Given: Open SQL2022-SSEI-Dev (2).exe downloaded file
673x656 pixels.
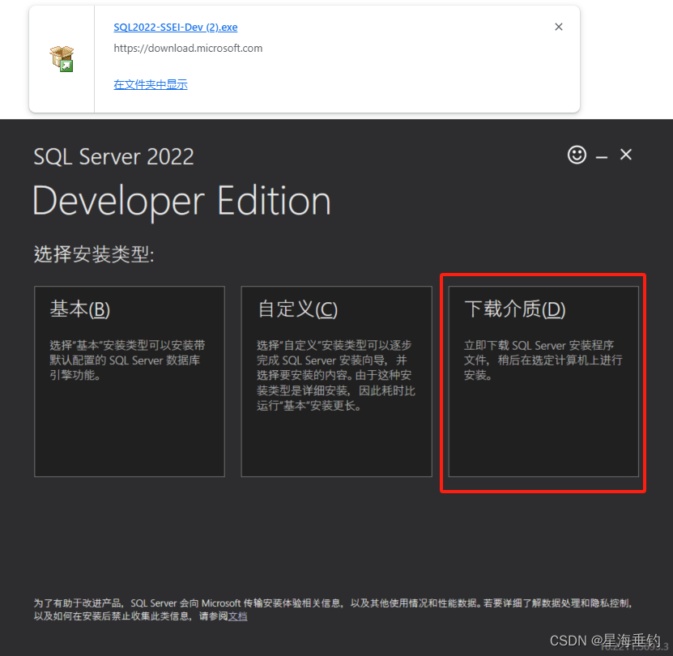Looking at the screenshot, I should click(175, 27).
